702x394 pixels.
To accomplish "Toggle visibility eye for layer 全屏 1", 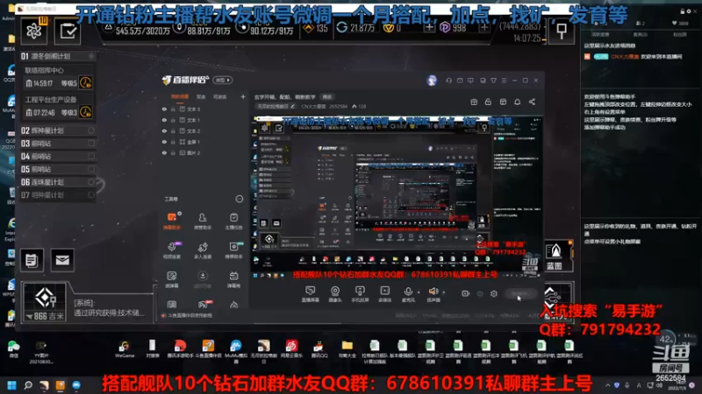I will coord(164,142).
